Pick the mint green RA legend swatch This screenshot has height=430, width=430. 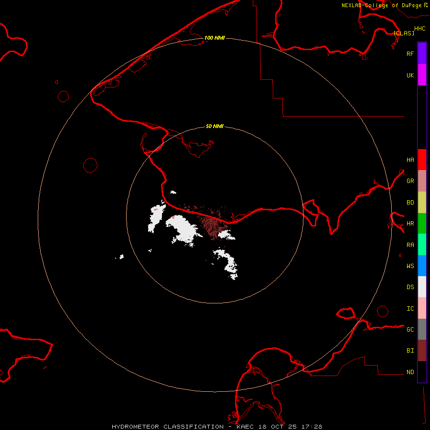click(422, 245)
